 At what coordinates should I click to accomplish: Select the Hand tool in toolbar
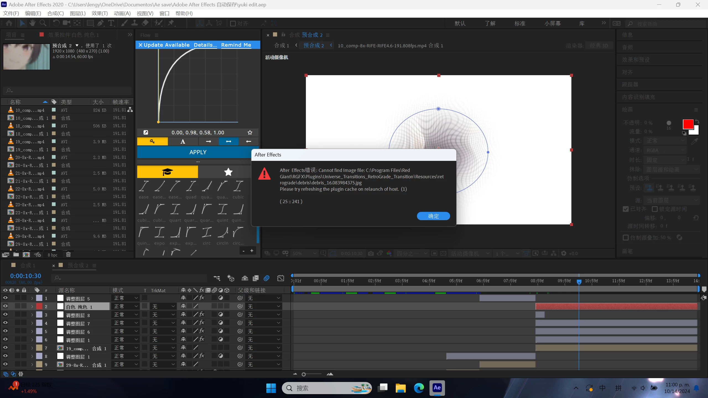point(32,23)
